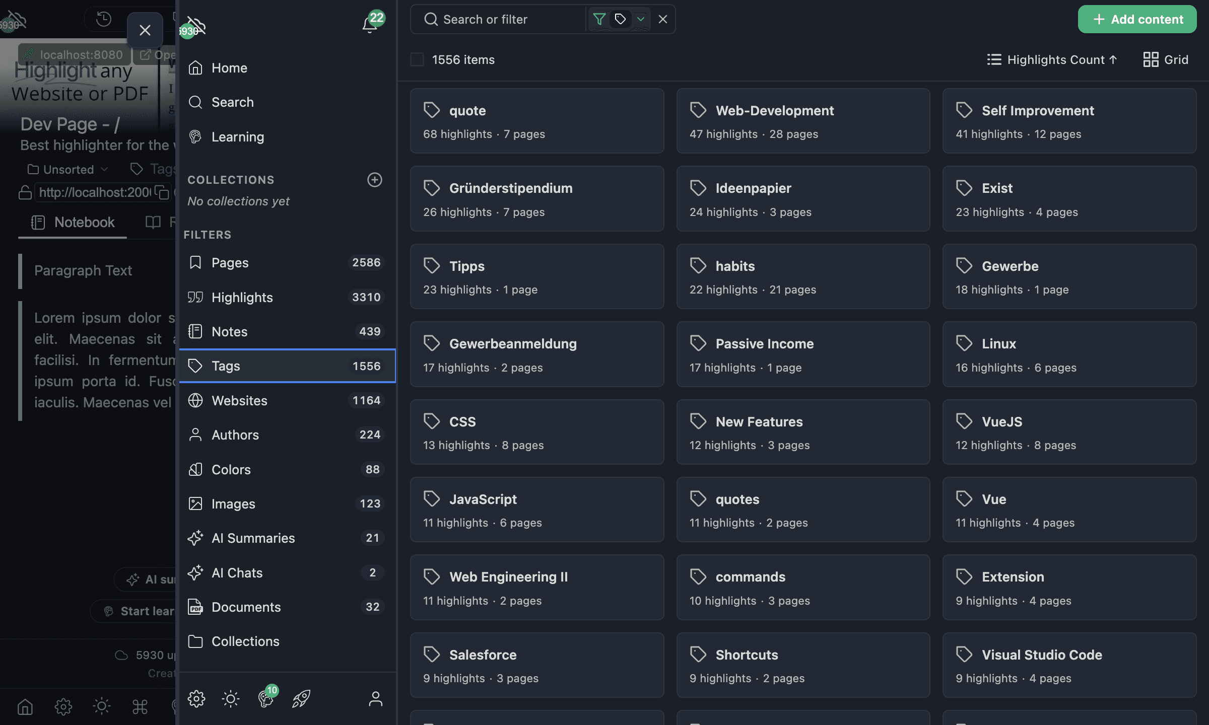Open the Web-Development tag card

[x=803, y=121]
